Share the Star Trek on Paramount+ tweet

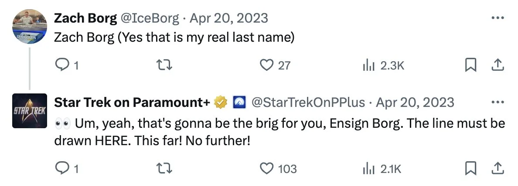click(x=497, y=168)
